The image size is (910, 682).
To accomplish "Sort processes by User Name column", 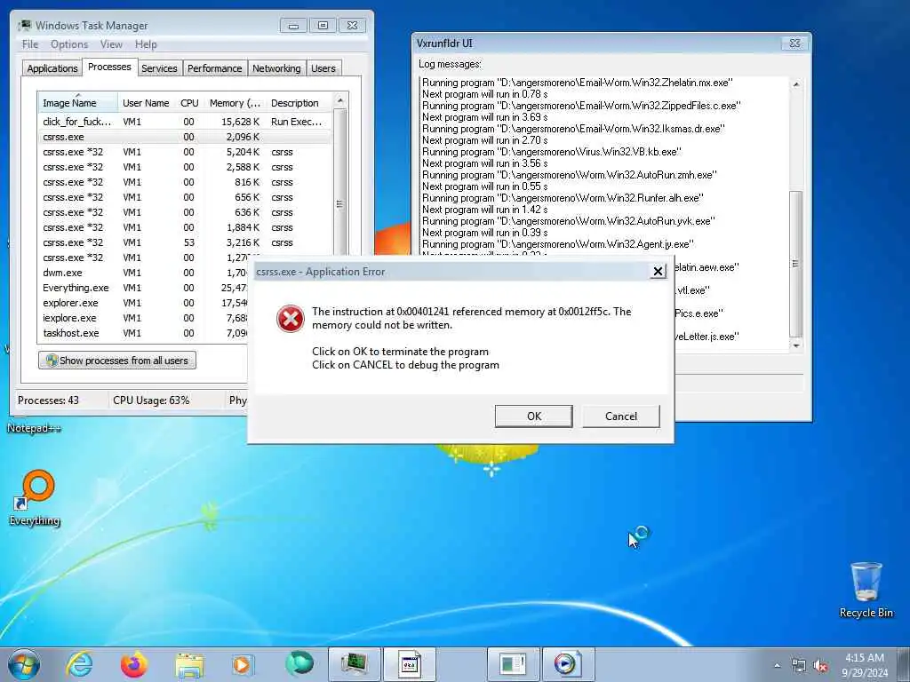I will [146, 103].
